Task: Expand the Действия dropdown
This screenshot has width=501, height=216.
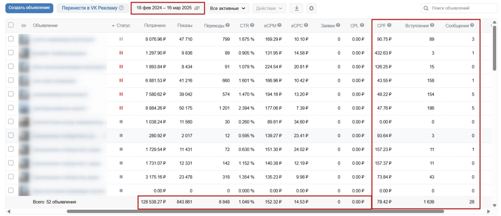Action: coord(269,8)
